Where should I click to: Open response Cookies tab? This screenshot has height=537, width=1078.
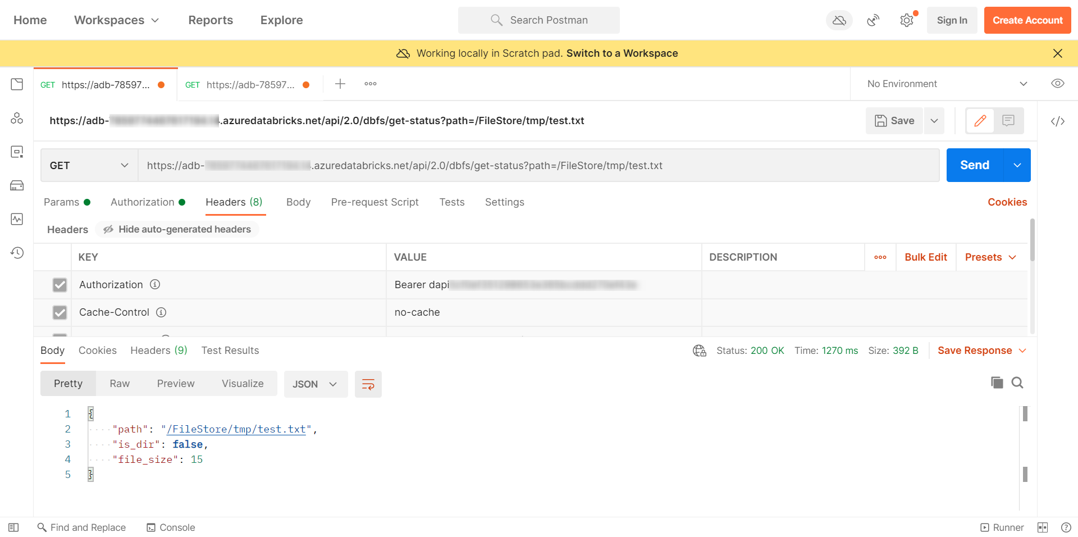(98, 351)
